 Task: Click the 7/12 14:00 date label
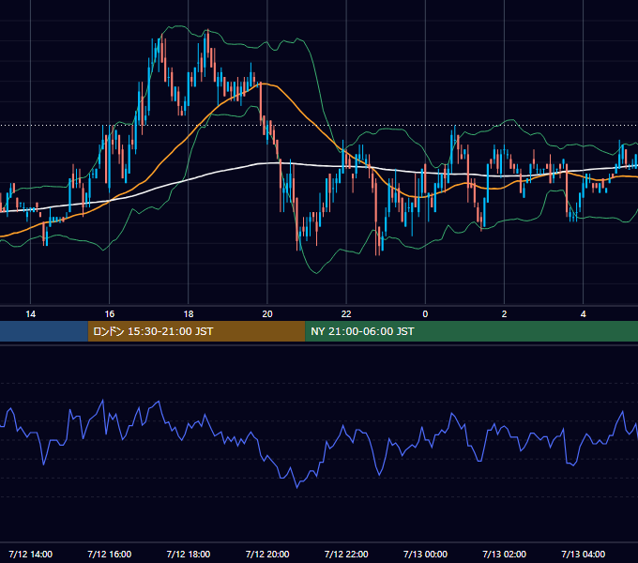click(x=31, y=554)
